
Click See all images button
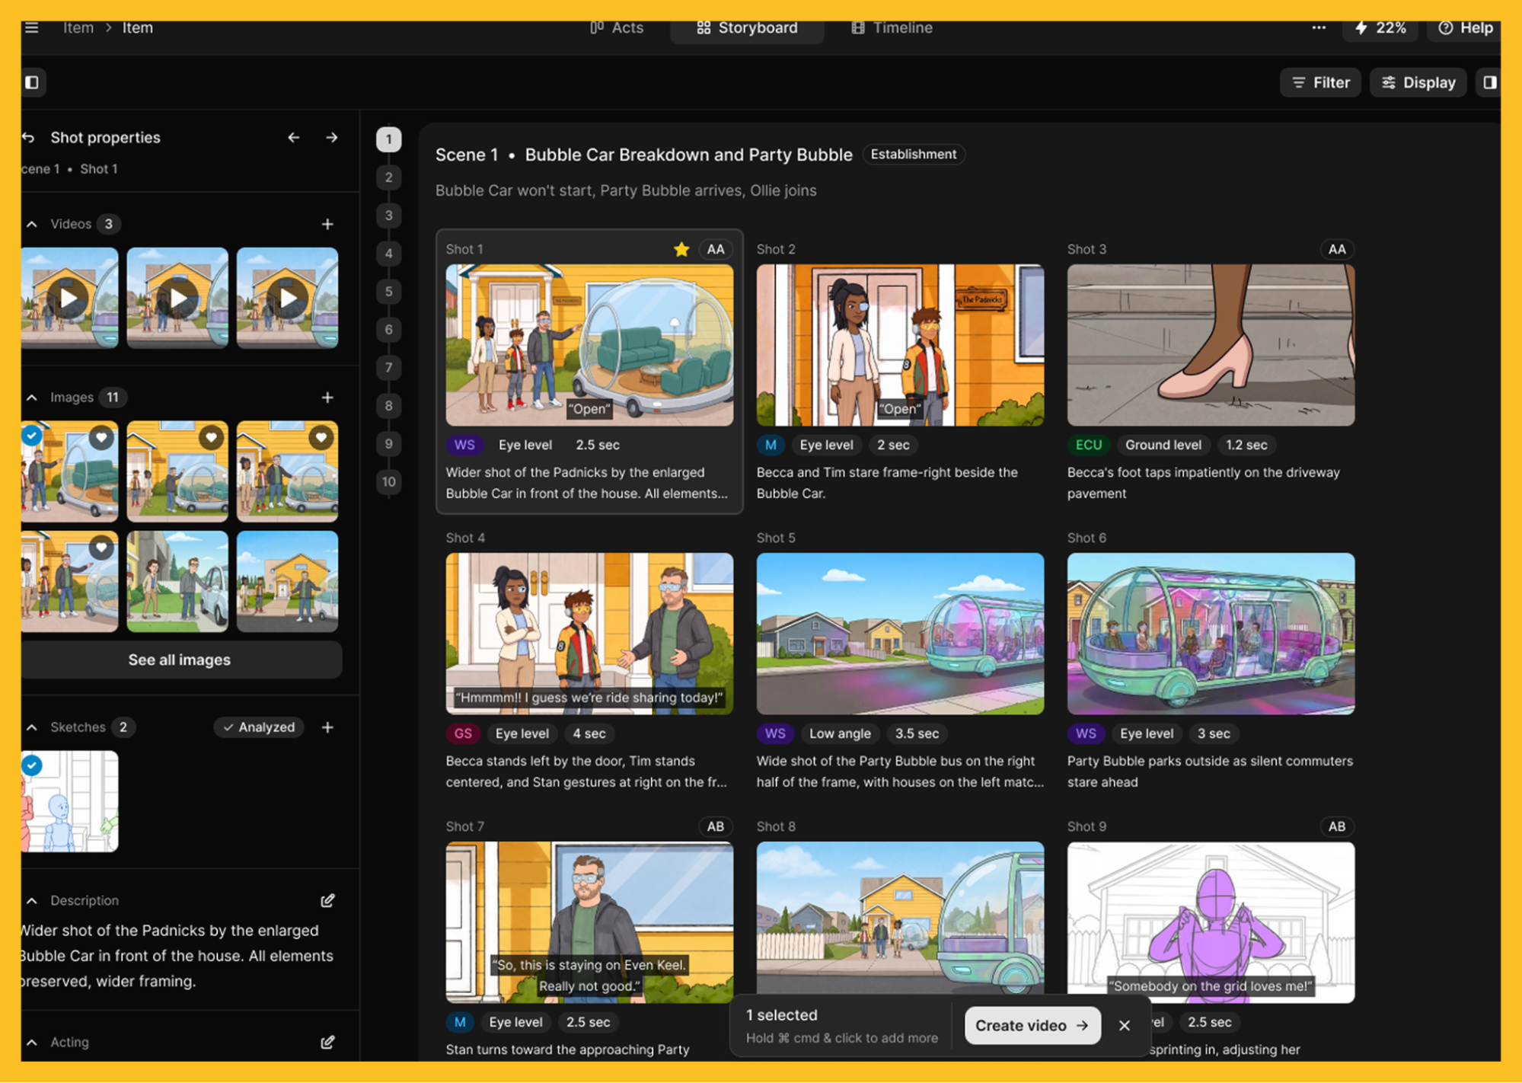pyautogui.click(x=180, y=660)
